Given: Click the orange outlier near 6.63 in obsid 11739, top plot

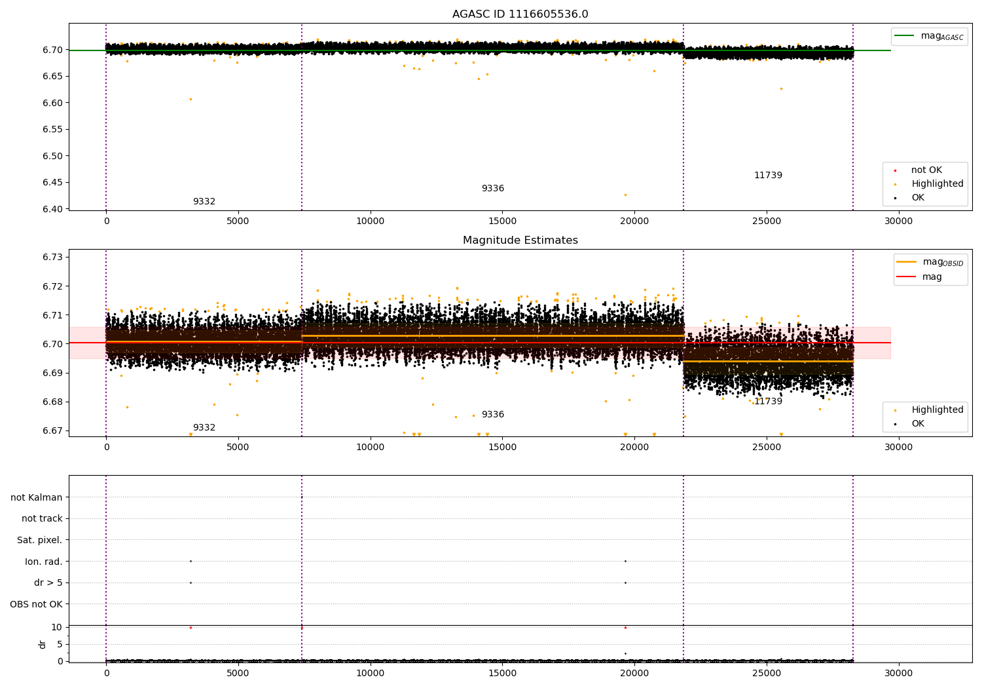Looking at the screenshot, I should pos(781,88).
